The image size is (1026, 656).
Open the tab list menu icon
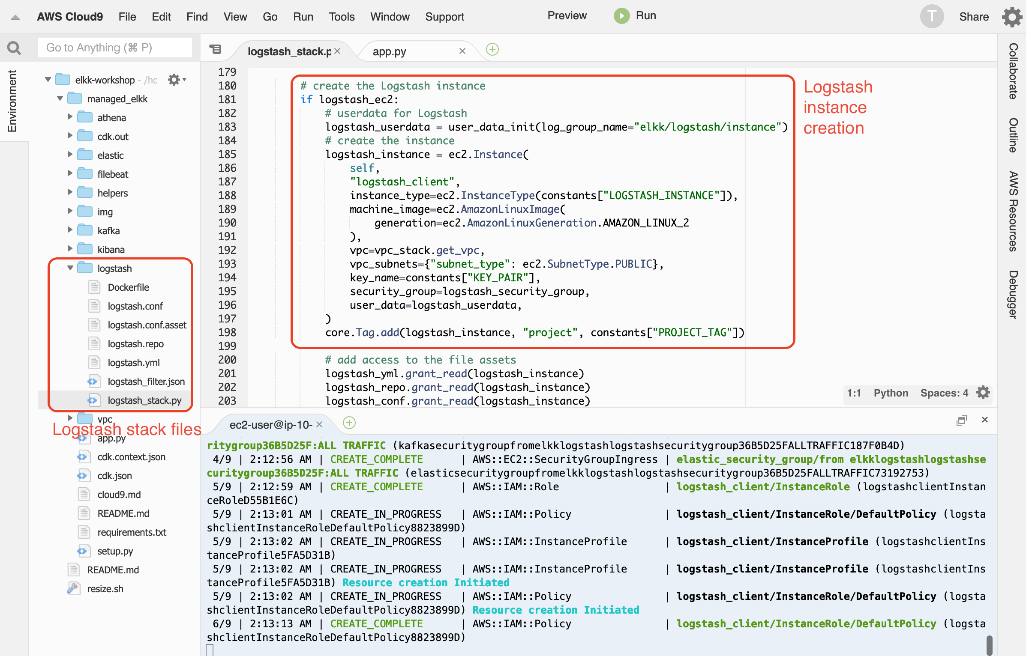click(216, 49)
